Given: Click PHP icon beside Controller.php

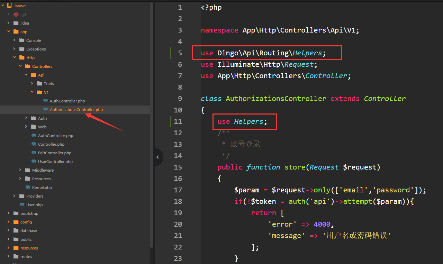Looking at the screenshot, I should coord(34,144).
